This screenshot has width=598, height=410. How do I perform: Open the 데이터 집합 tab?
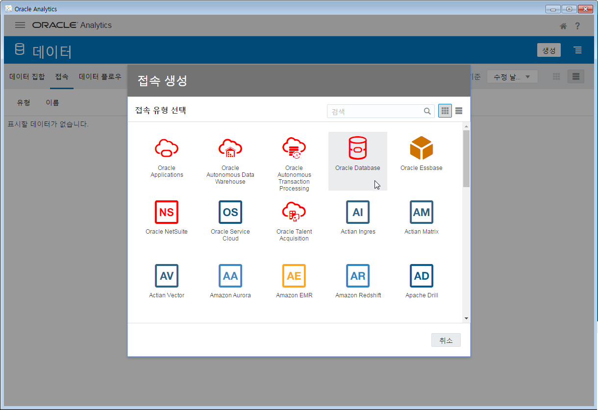click(27, 76)
